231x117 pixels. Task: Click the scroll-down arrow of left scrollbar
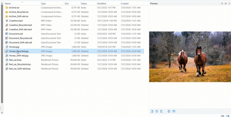click(2, 113)
